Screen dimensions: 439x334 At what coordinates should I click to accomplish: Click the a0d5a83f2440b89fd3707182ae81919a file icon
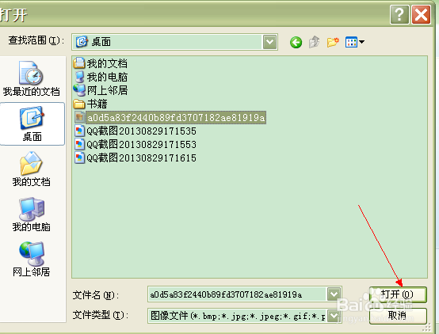click(79, 117)
